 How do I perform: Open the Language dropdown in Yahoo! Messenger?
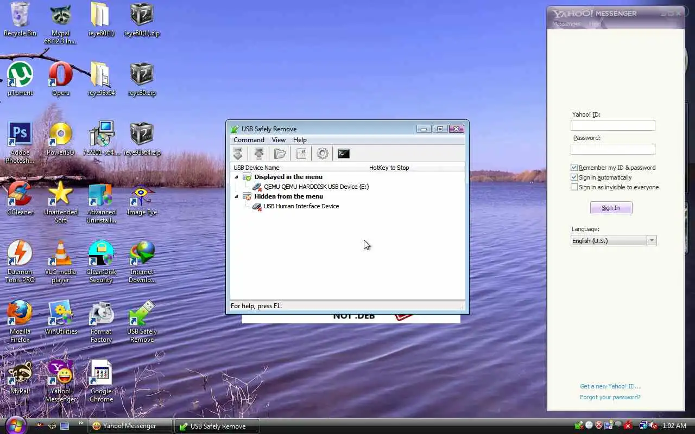click(614, 241)
